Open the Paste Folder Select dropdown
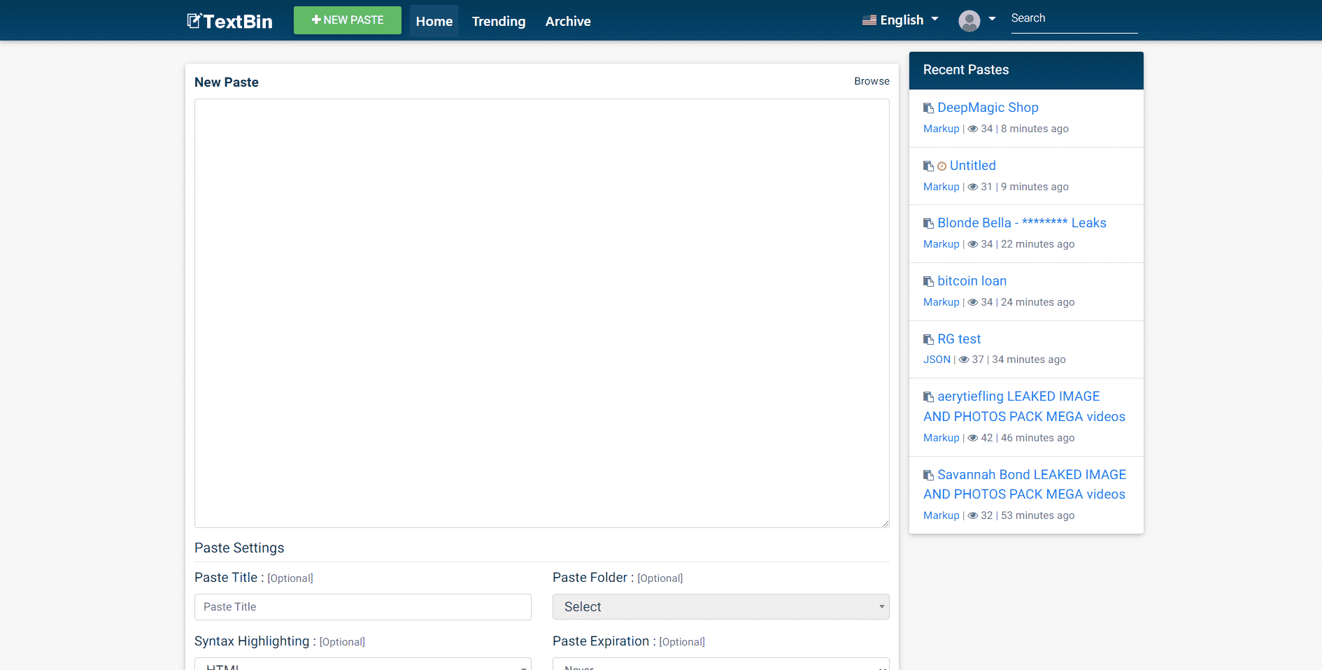The height and width of the screenshot is (670, 1322). pos(721,607)
